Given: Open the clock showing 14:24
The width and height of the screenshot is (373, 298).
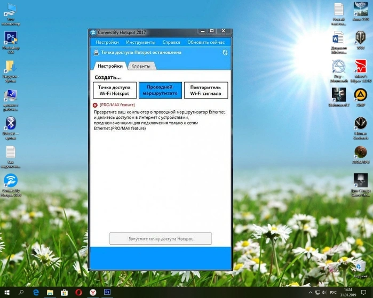Looking at the screenshot, I should pyautogui.click(x=348, y=293).
